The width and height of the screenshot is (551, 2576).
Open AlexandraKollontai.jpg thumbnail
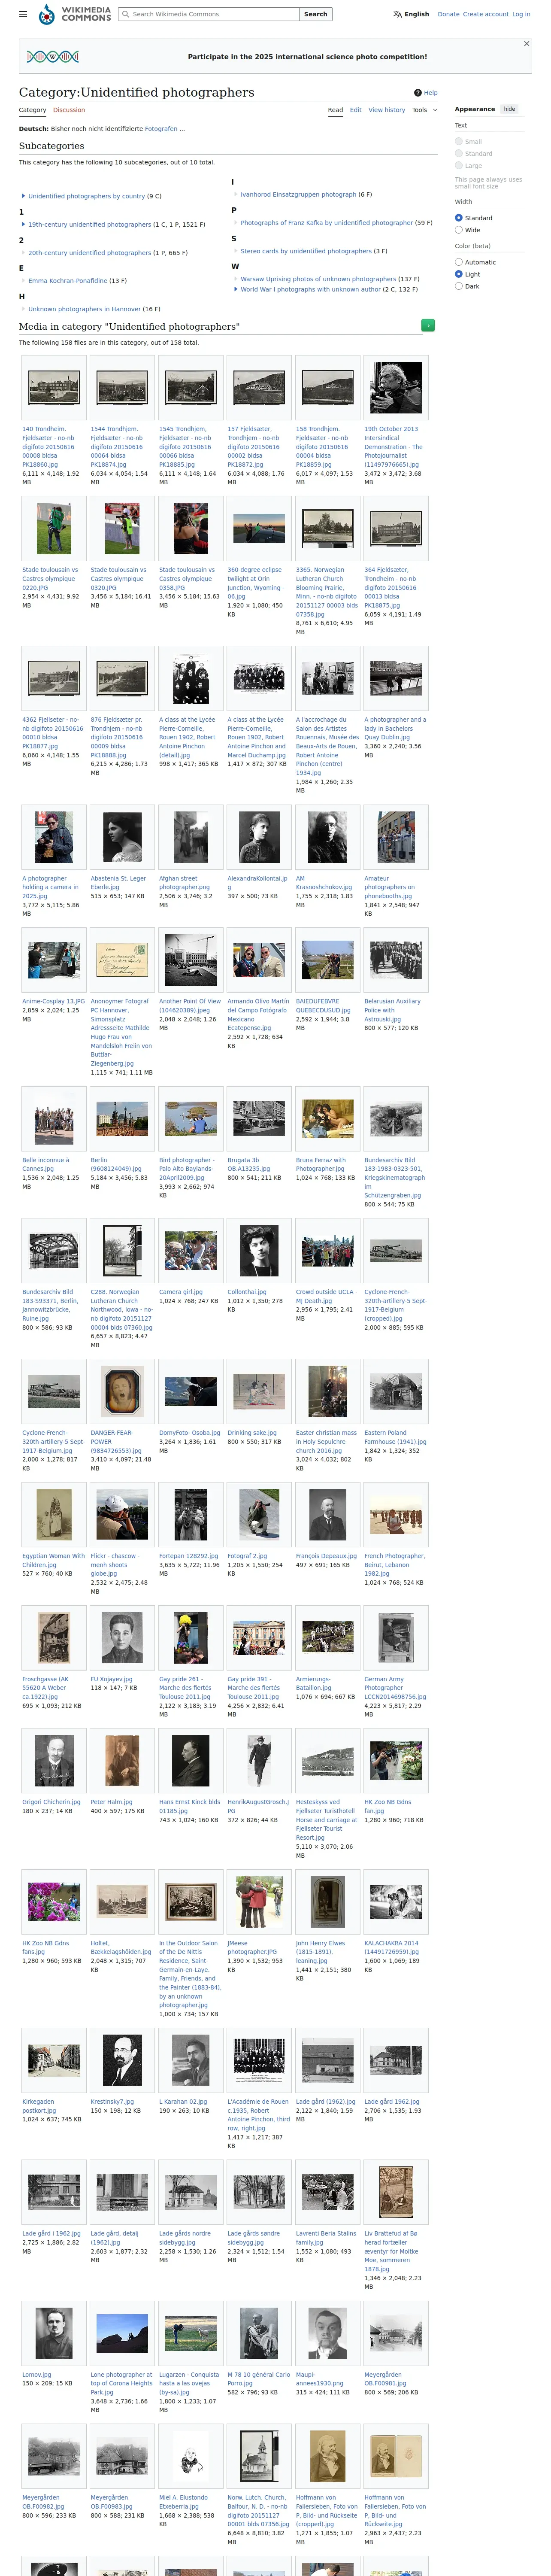click(259, 837)
